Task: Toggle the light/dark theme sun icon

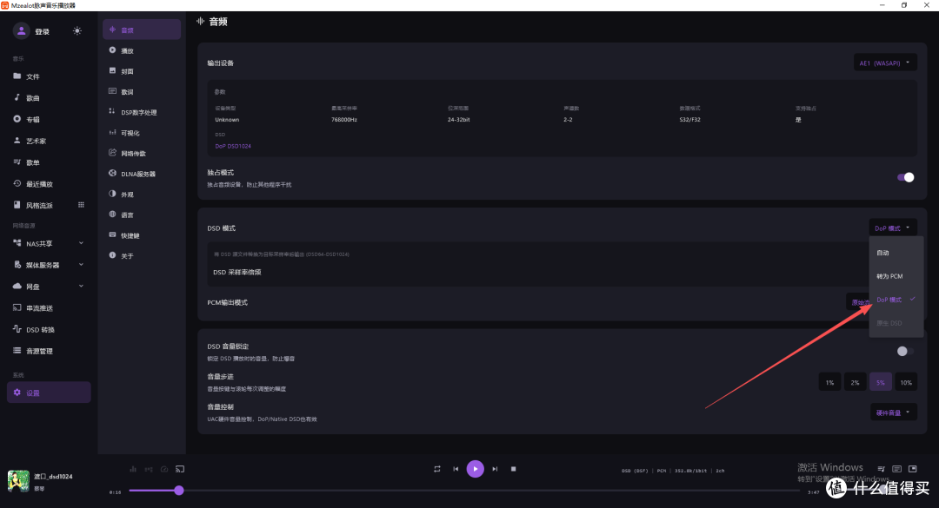Action: click(x=77, y=31)
